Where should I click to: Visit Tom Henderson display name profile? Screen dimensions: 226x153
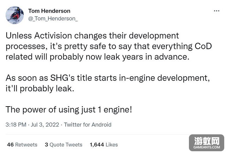(x=49, y=11)
